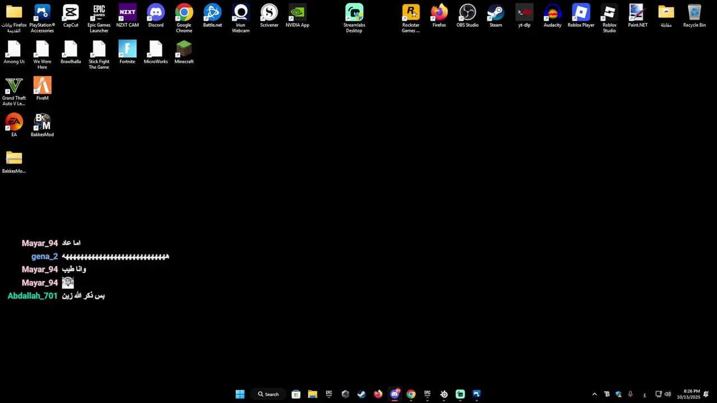Select the Firefox shortcut beside OBS Studio
The width and height of the screenshot is (717, 403).
(x=439, y=16)
